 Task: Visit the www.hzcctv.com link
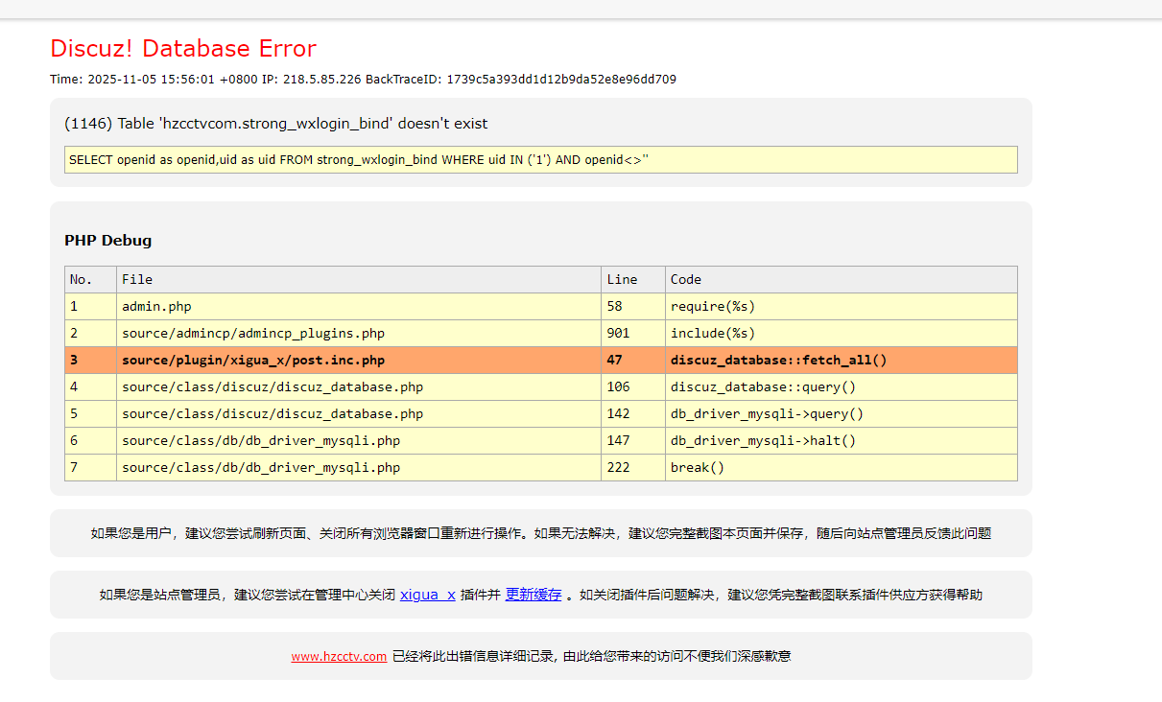pyautogui.click(x=339, y=657)
